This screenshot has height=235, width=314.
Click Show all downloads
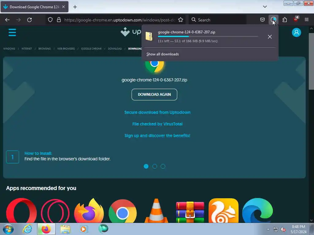(x=163, y=54)
